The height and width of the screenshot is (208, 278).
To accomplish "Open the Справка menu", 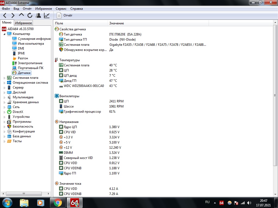I will pos(76,9).
